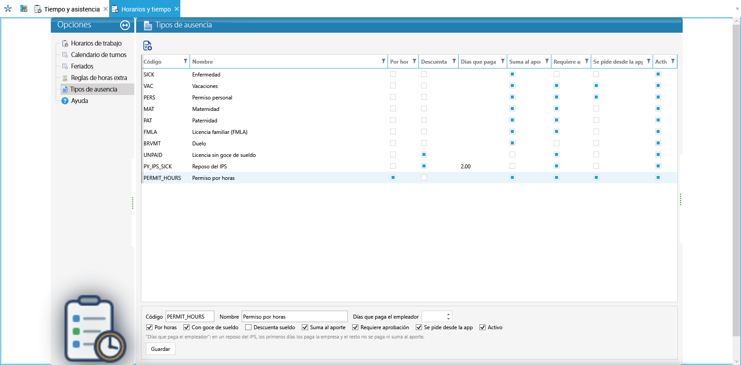
Task: Select Calendario de turnos icon entry
Action: point(65,55)
